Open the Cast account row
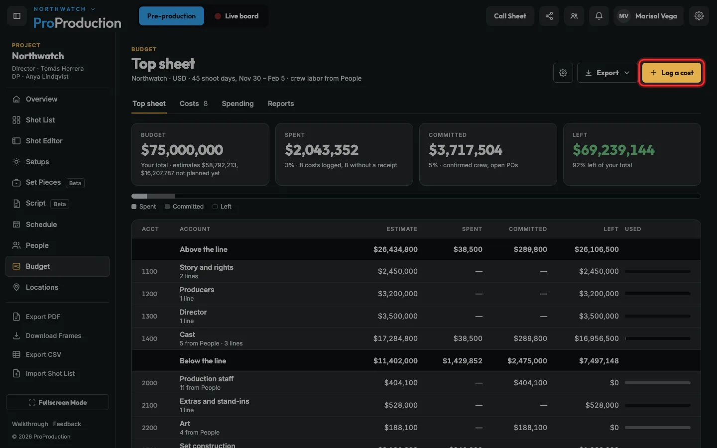 coord(416,338)
